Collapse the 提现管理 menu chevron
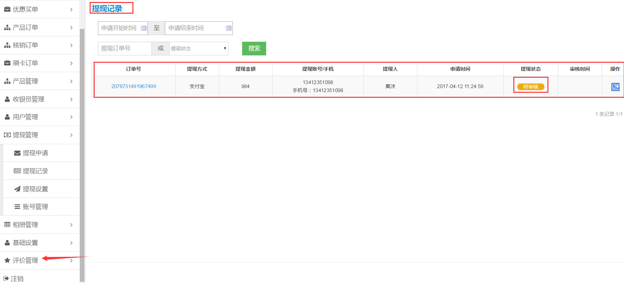The width and height of the screenshot is (624, 283). (71, 135)
